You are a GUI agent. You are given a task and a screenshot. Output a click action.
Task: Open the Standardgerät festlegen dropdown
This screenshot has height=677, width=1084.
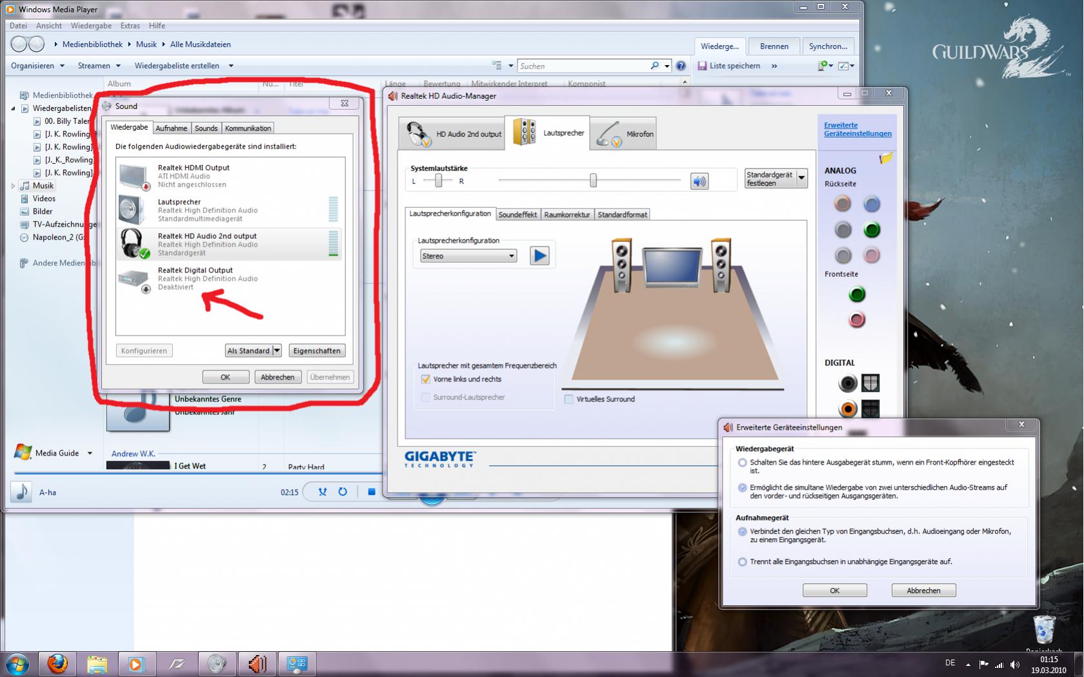point(801,178)
